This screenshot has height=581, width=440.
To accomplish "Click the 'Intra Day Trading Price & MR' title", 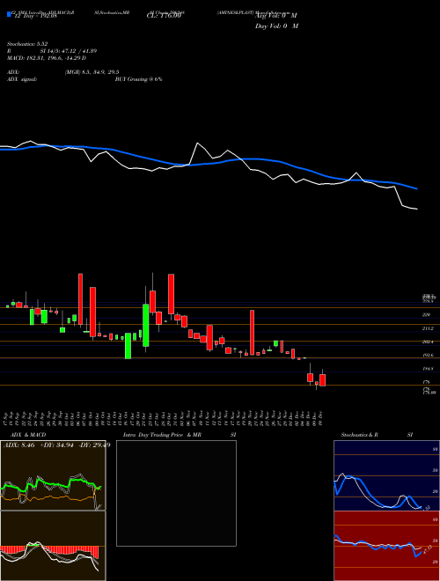I will (x=162, y=435).
